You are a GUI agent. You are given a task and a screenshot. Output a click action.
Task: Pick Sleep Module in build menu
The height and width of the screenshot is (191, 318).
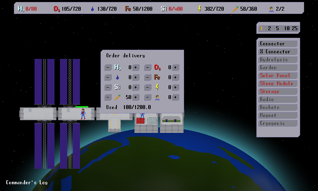click(x=278, y=84)
